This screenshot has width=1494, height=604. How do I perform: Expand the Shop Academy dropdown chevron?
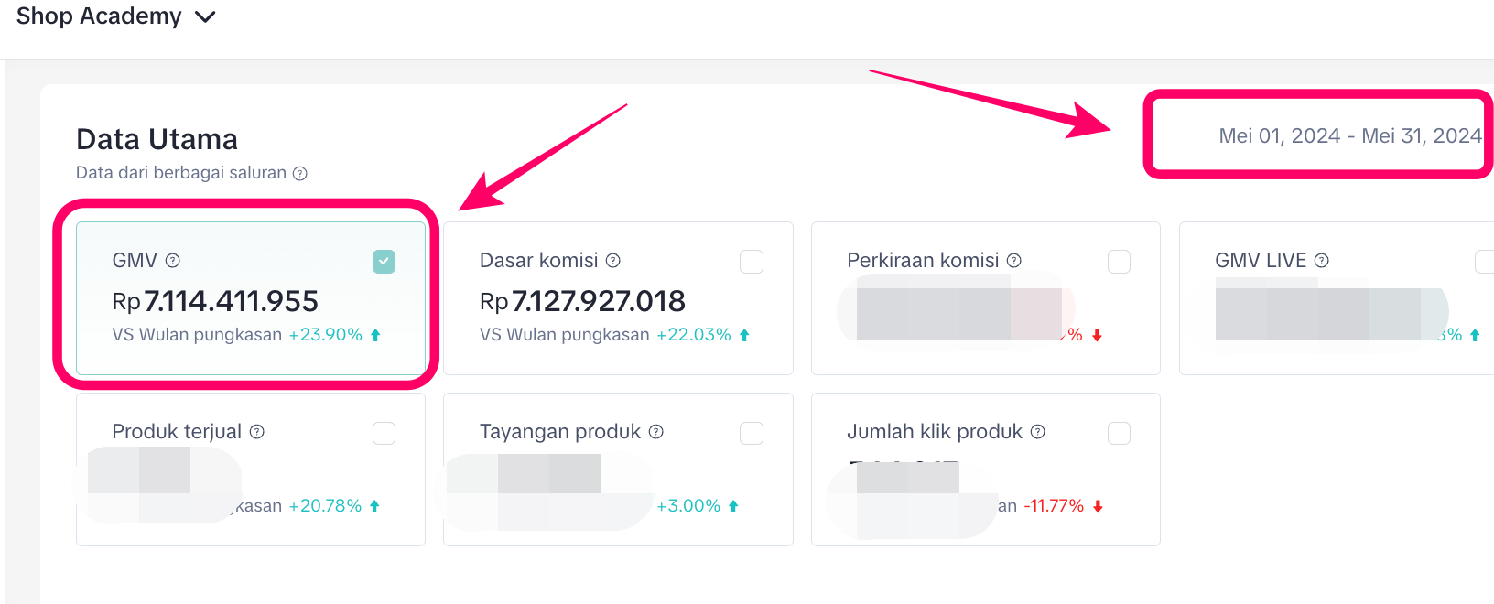[206, 17]
